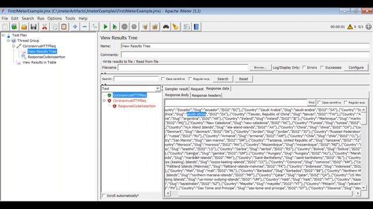373x209 pixels.
Task: Open the Options menu
Action: (x=54, y=18)
